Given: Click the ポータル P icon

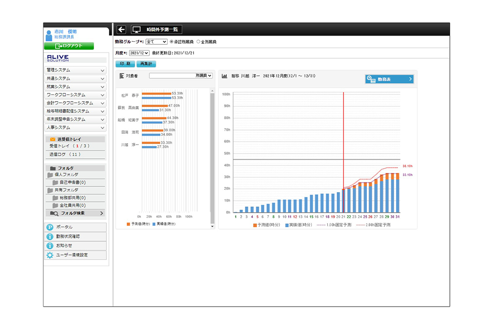Looking at the screenshot, I should point(50,227).
